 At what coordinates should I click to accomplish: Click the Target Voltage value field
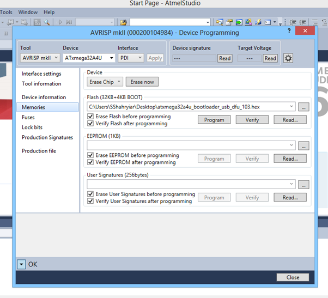click(x=250, y=58)
